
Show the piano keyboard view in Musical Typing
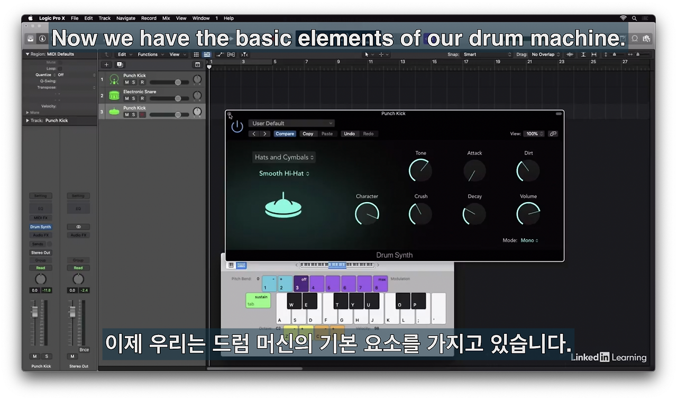231,265
